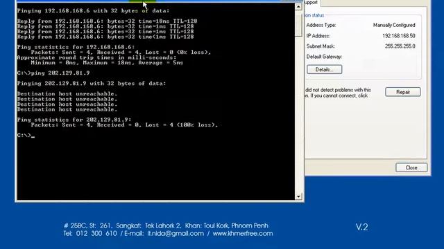Image resolution: width=444 pixels, height=249 pixels.
Task: Click the street address line '# 258C, St: 261'
Action: 166,226
